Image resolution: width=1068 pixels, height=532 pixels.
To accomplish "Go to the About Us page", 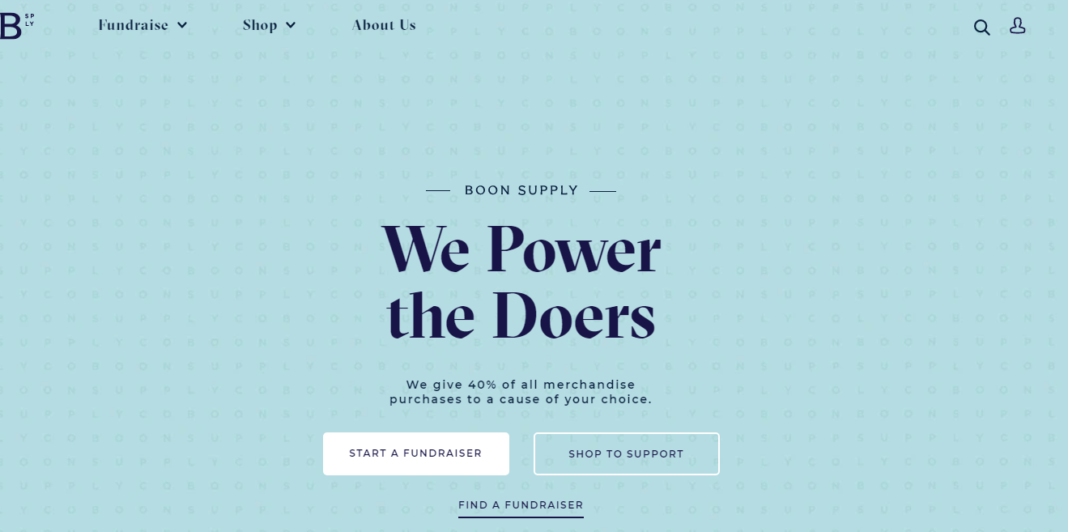I will click(x=384, y=25).
